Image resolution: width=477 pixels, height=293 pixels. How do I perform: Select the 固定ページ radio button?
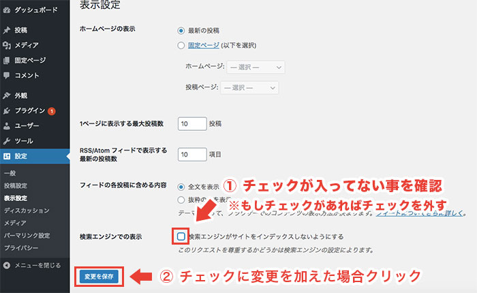(181, 46)
